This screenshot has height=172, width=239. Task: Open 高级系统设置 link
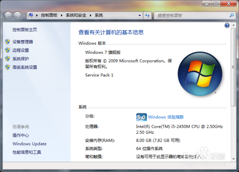[x=25, y=67]
